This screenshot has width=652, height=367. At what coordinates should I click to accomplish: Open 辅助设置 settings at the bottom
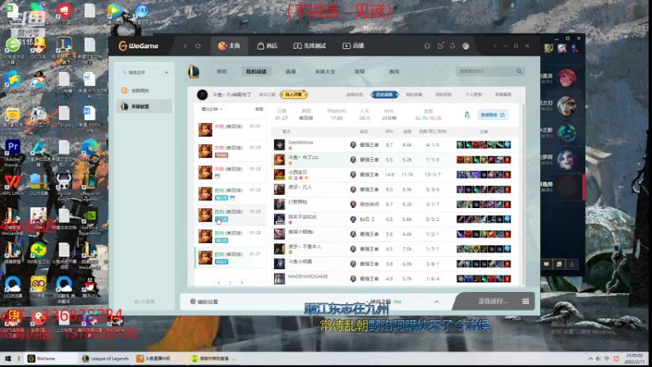205,302
